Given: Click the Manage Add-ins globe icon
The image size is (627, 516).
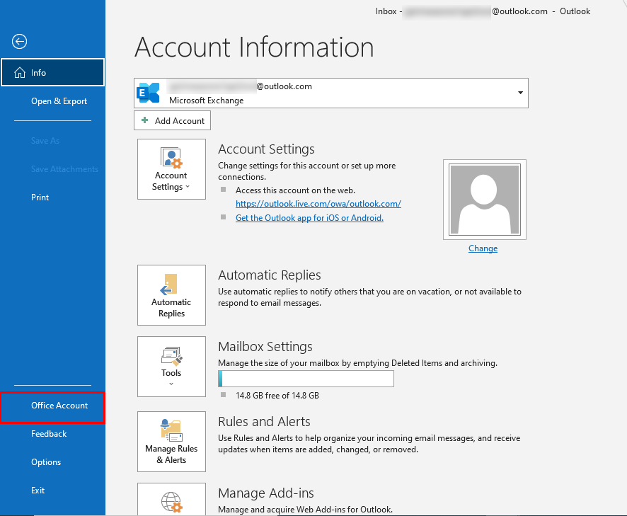Looking at the screenshot, I should [x=172, y=503].
